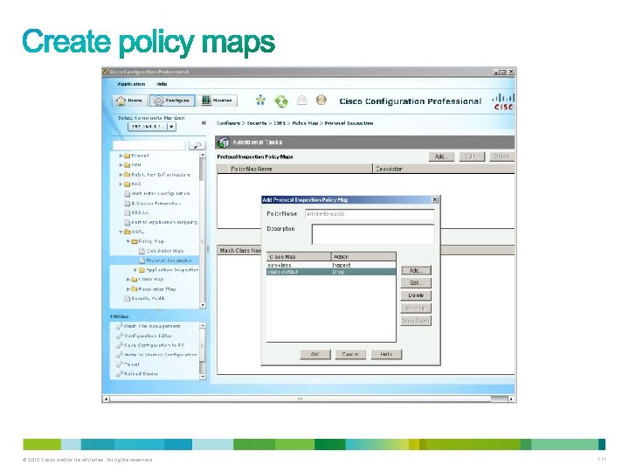The width and height of the screenshot is (629, 472).
Task: Click the Class Map folder icon
Action: coord(135,280)
